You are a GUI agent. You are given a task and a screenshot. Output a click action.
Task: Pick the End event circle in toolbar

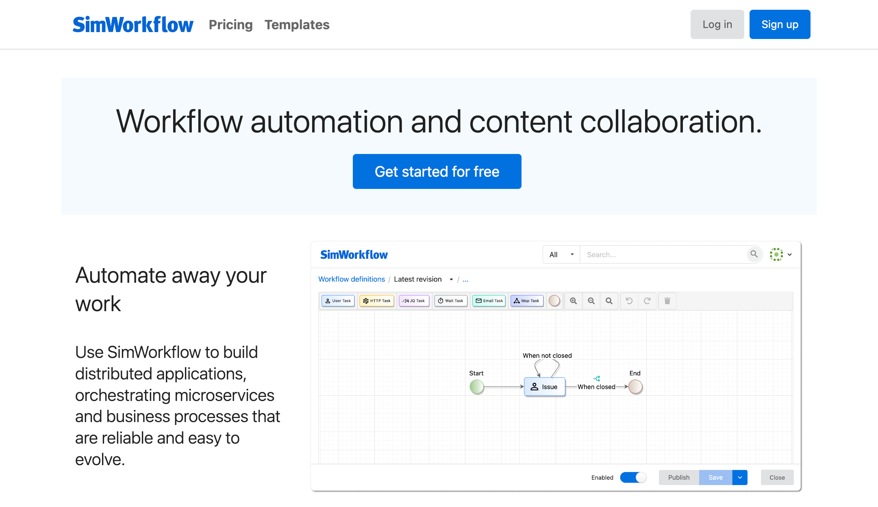[554, 301]
